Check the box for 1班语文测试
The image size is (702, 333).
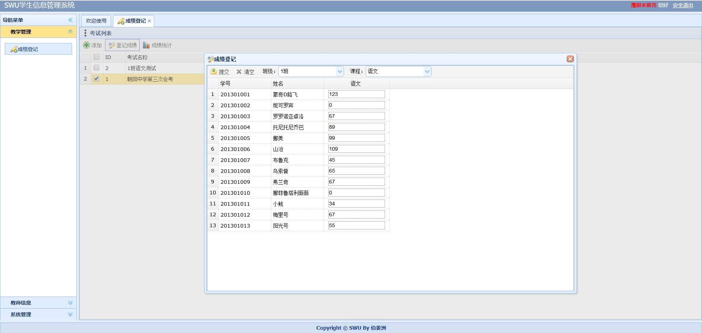point(97,67)
